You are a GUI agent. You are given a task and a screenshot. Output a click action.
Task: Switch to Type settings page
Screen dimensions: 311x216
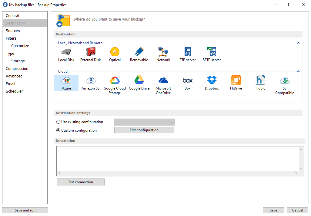[x=25, y=54]
